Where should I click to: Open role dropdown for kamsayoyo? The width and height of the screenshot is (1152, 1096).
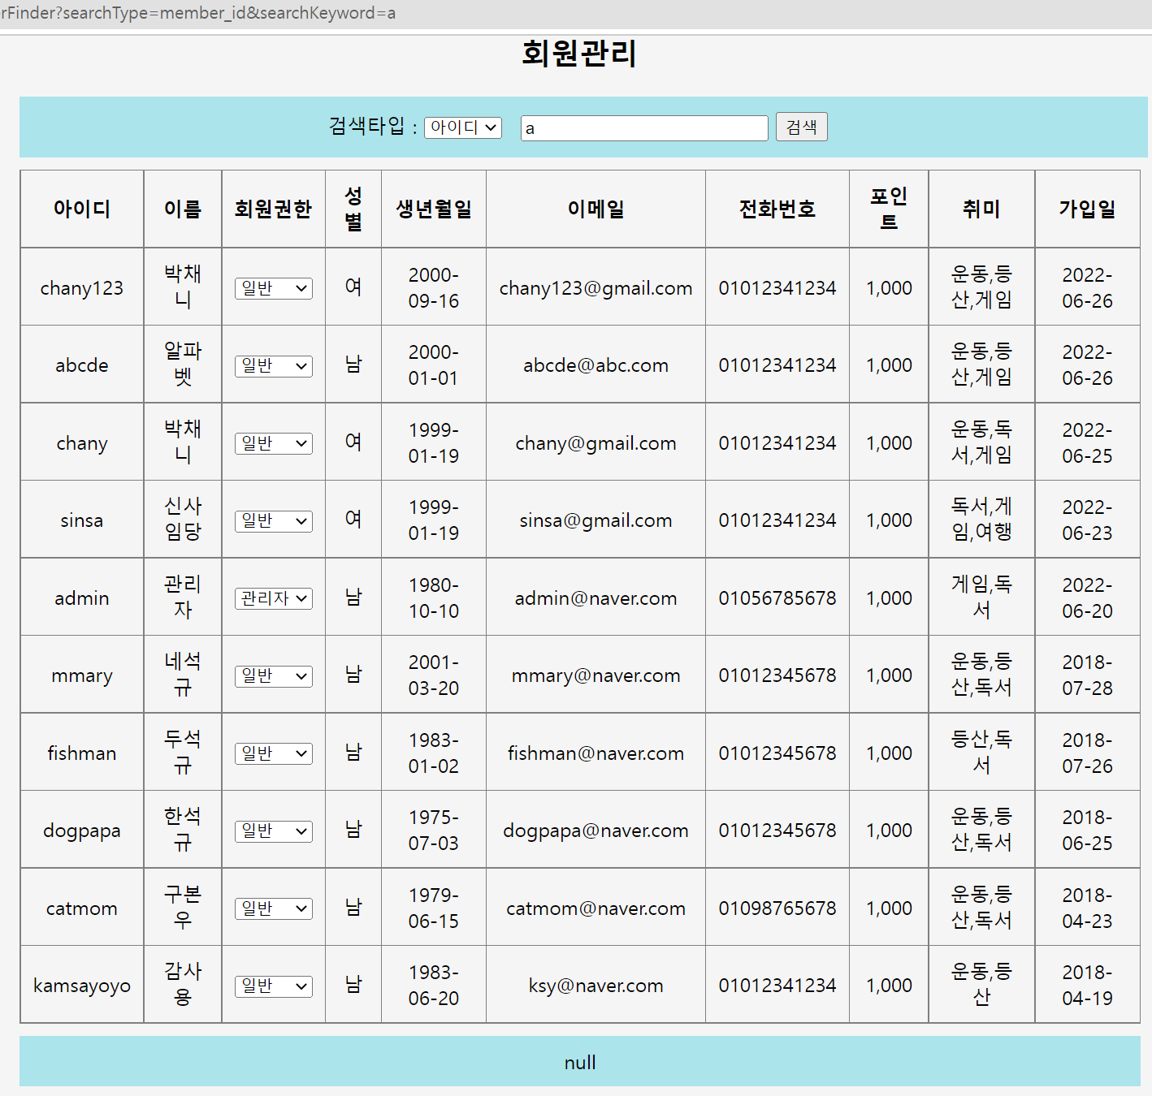click(x=274, y=986)
